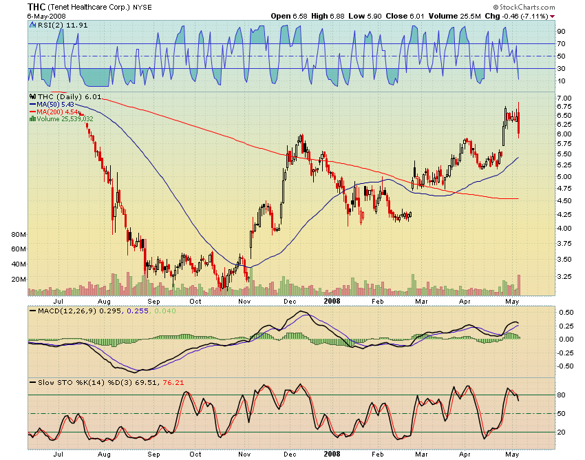The image size is (585, 460).
Task: Click the Slow STO %K(14) %D(3) label
Action: 85,382
